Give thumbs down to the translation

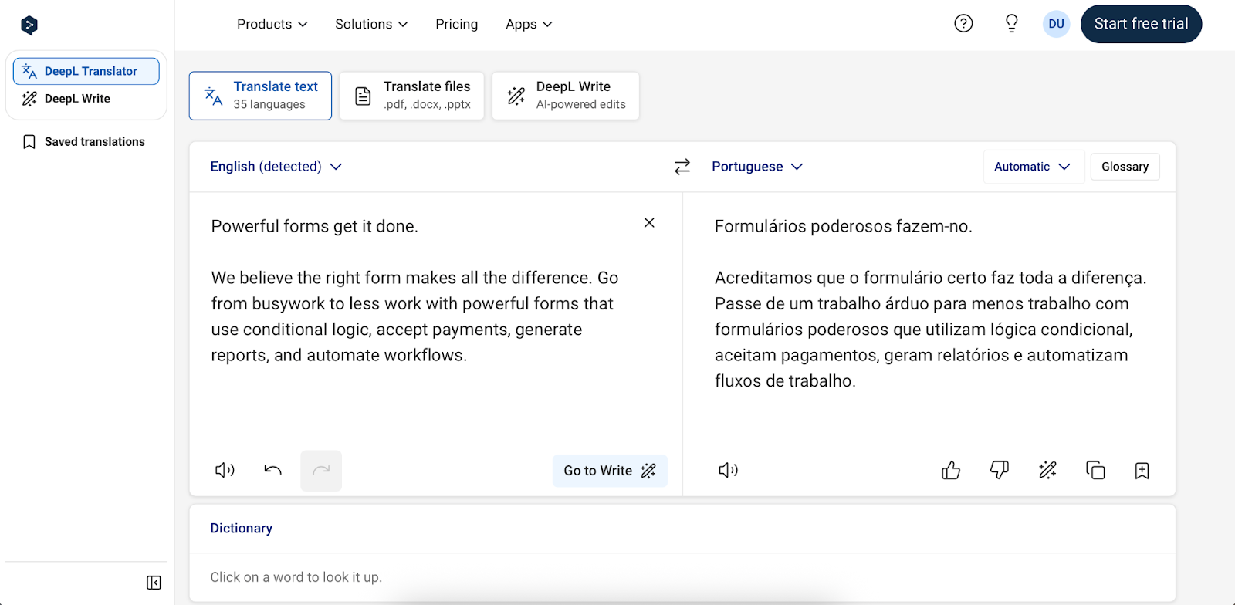[999, 470]
